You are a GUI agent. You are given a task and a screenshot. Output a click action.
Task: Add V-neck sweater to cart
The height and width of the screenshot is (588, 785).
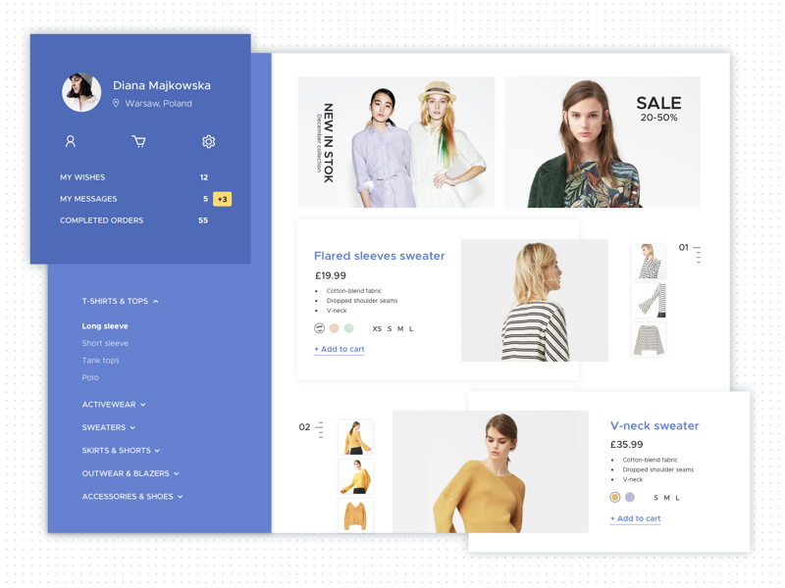635,518
